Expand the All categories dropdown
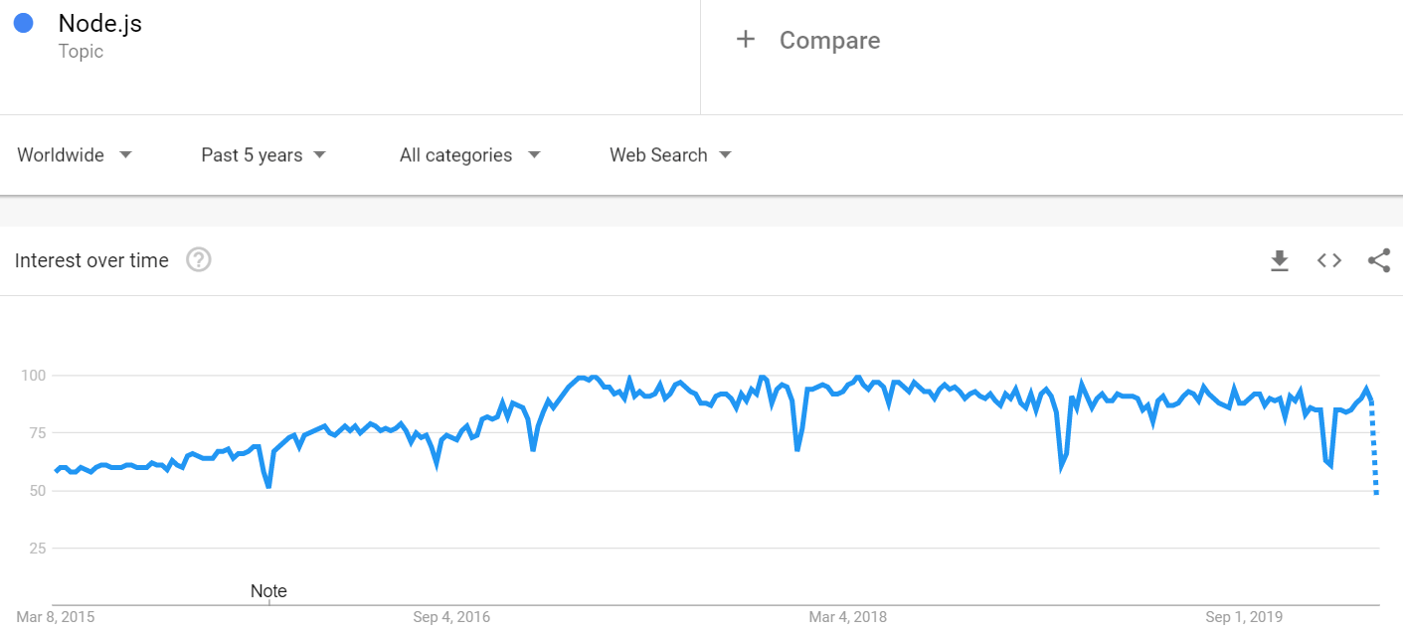The height and width of the screenshot is (634, 1403). pos(455,155)
